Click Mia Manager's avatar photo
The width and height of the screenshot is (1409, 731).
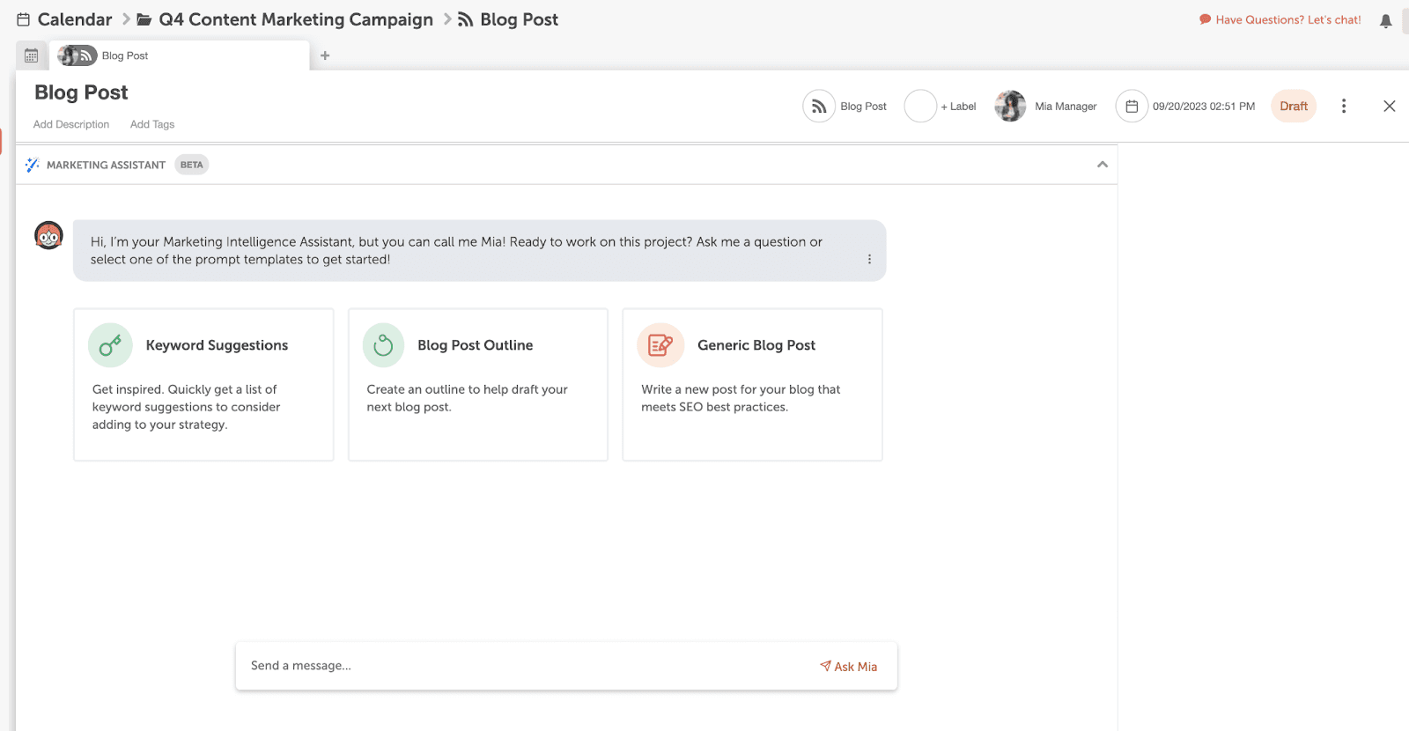(1010, 107)
